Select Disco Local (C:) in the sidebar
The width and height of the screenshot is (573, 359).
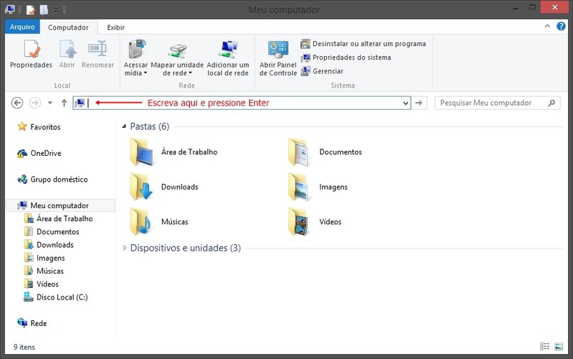(56, 297)
